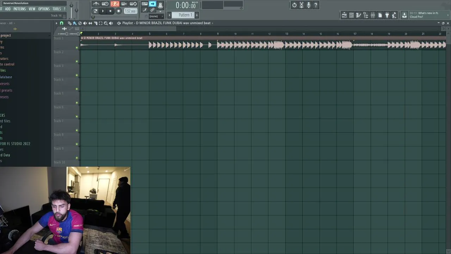The width and height of the screenshot is (451, 254).
Task: Enable the STRETCH checkbox
Action: pos(78,34)
